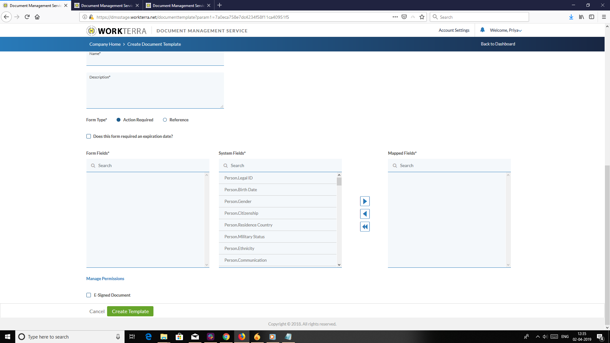
Task: Move selected field to Mapped Fields arrow
Action: click(365, 201)
